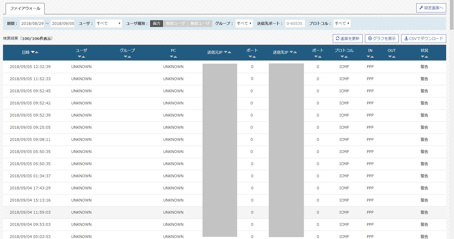Sort descending the ポート column after 送信先IP
Viewport: 454px width, 239px height.
coord(316,57)
